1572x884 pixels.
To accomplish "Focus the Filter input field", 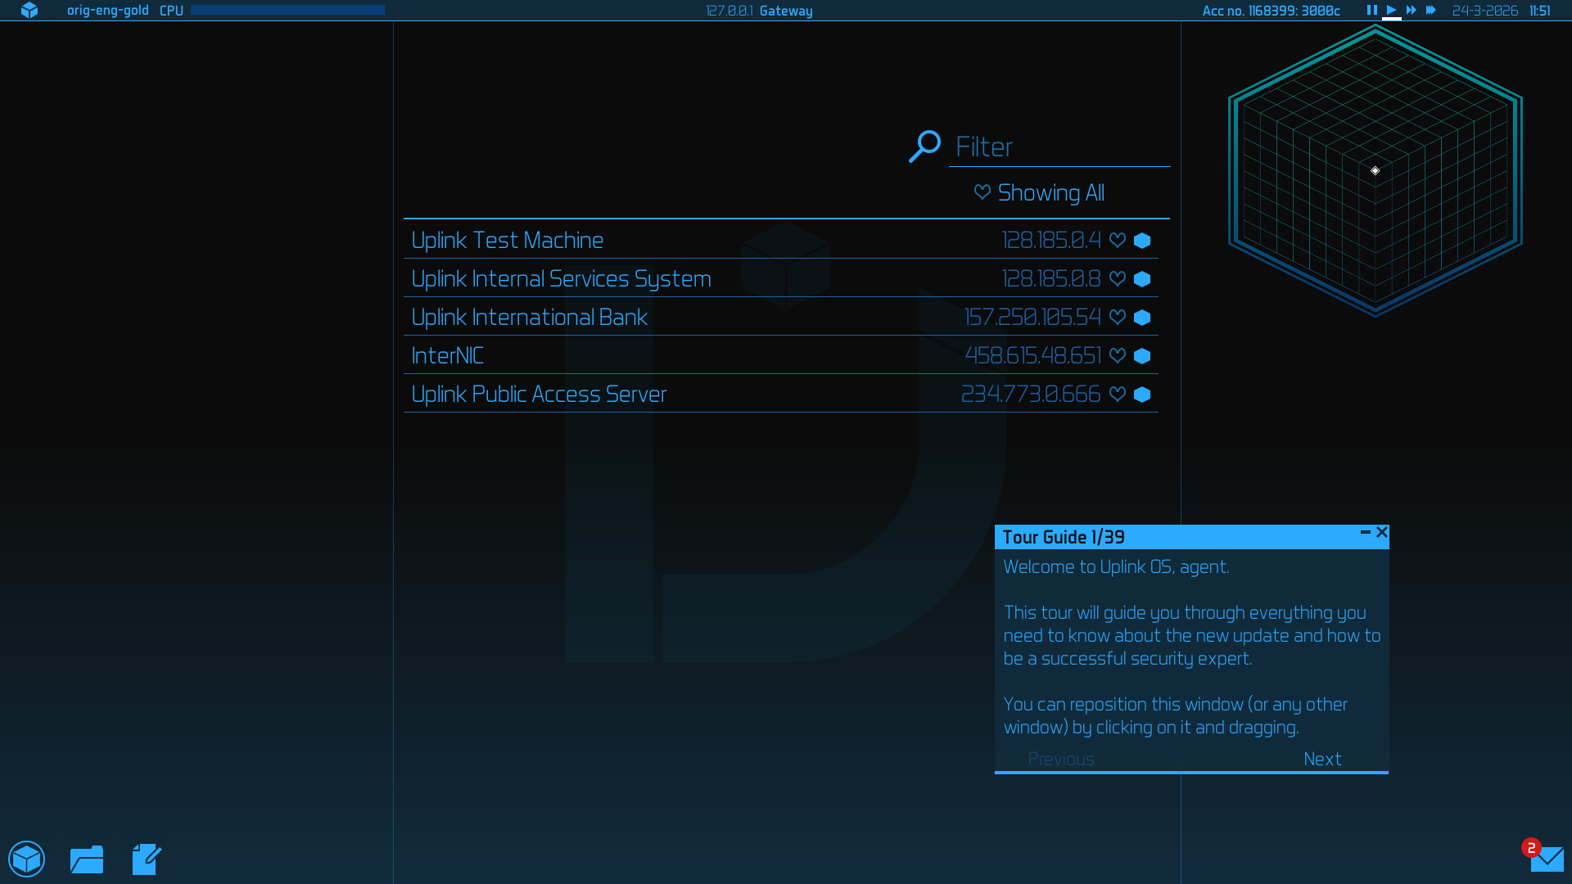I will pyautogui.click(x=1059, y=147).
